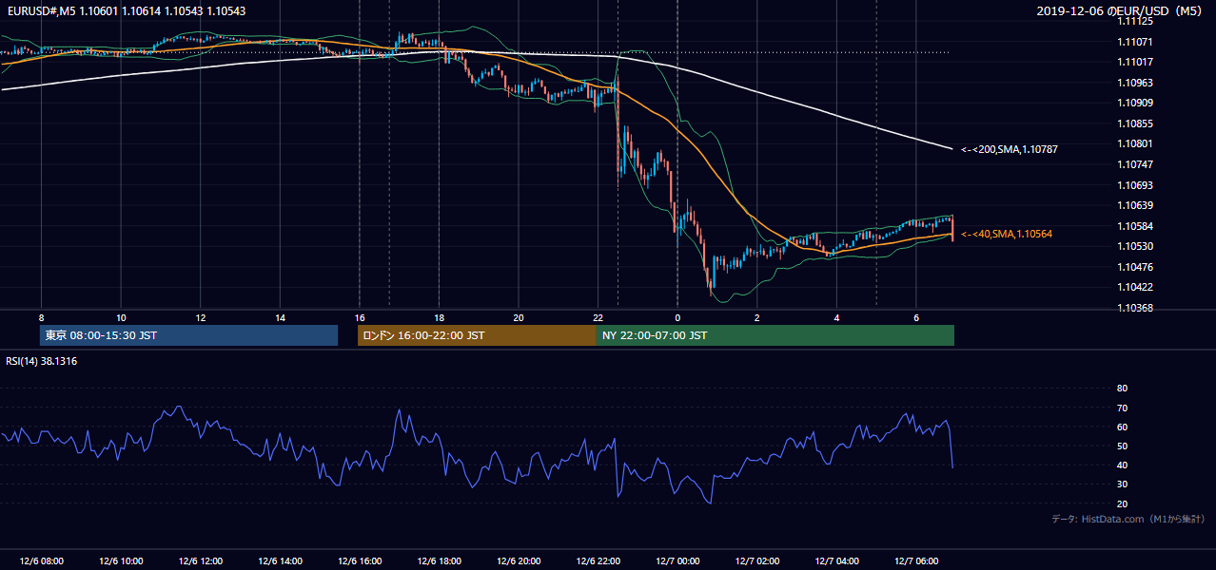Image resolution: width=1216 pixels, height=570 pixels.
Task: Click price axis value 1.10476
Action: pos(1136,267)
